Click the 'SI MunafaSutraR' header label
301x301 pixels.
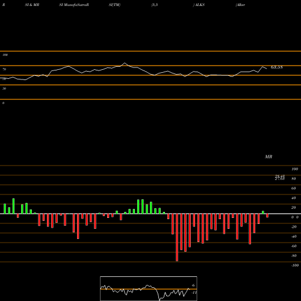74,5
